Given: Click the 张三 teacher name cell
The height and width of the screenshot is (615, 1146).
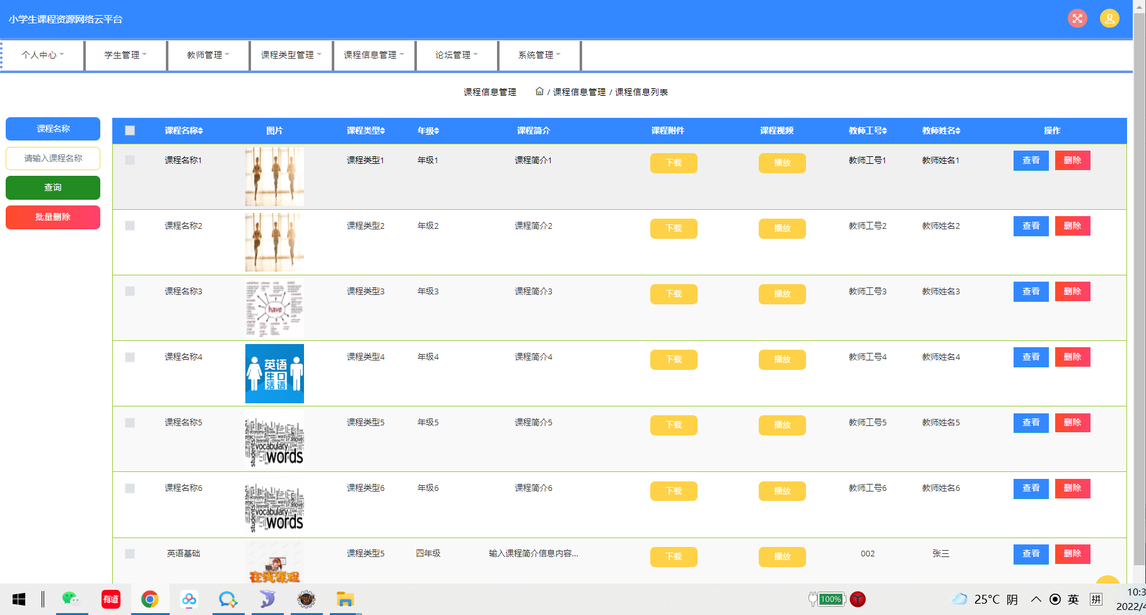Looking at the screenshot, I should (940, 554).
